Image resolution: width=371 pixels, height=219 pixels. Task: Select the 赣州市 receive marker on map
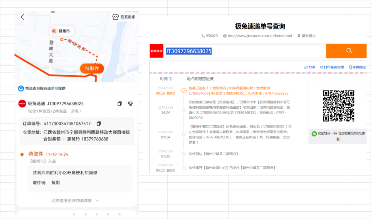[62, 31]
